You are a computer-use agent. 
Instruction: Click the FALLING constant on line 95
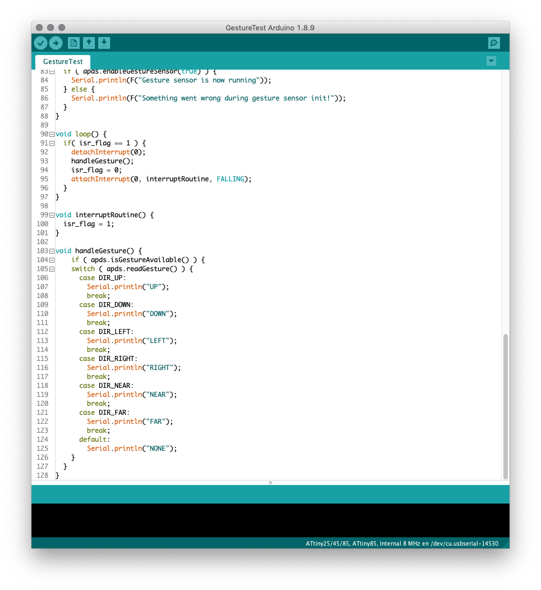[230, 179]
